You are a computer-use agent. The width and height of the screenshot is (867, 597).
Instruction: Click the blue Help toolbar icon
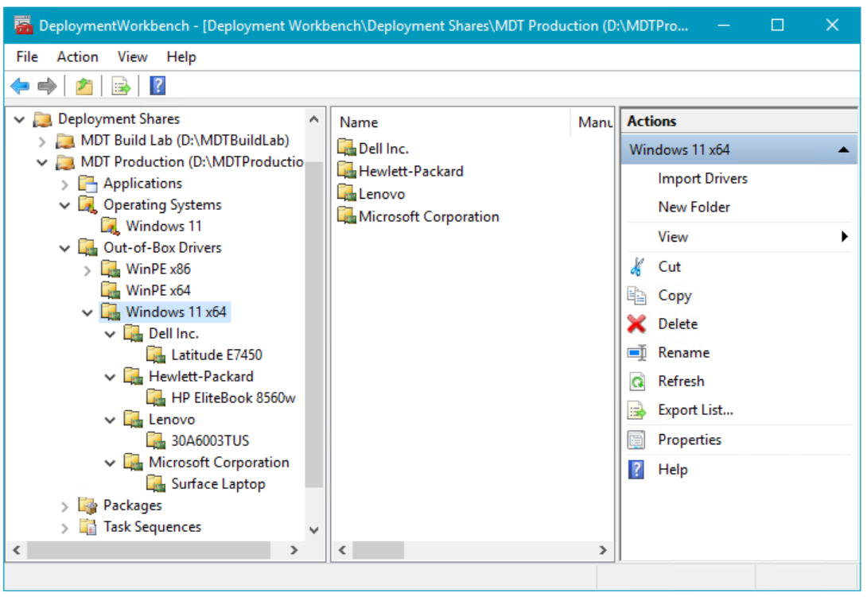point(157,86)
